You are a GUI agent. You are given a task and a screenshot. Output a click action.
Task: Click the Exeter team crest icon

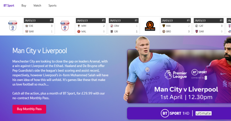pos(27,26)
